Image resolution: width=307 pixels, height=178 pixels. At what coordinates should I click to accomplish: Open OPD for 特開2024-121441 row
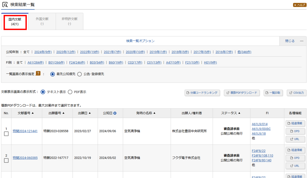point(295,131)
